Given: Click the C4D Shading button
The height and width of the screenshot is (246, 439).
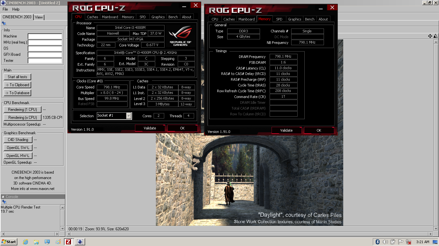Looking at the screenshot, I should point(18,140).
